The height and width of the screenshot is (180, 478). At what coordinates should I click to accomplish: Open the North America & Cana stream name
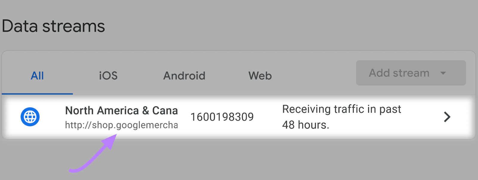[121, 111]
